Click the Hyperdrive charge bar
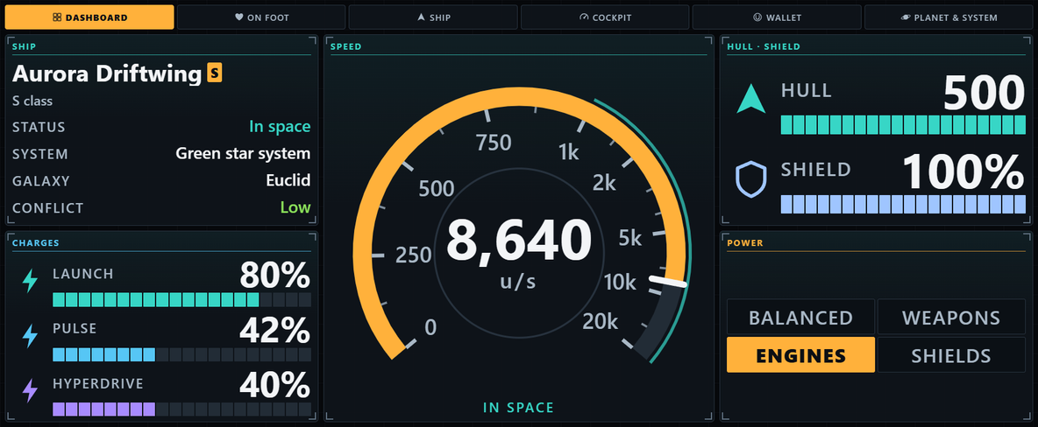The image size is (1038, 427). (181, 409)
